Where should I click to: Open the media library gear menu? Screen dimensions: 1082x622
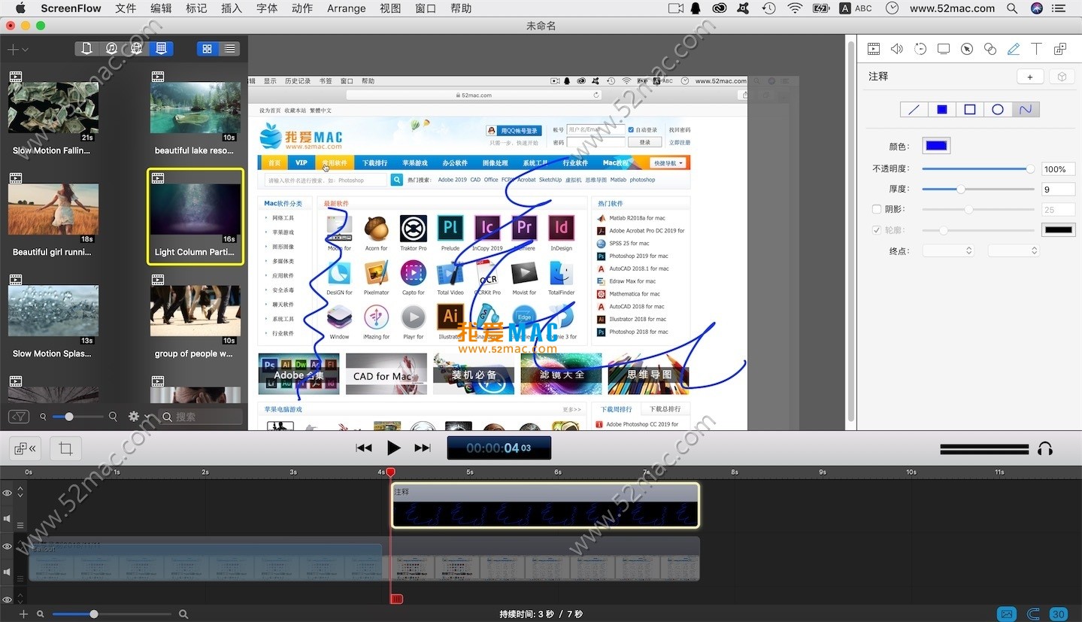(x=138, y=416)
